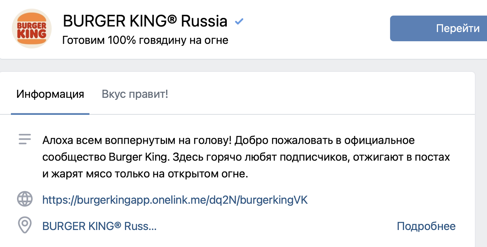Click the description line starting with сообщество
The height and width of the screenshot is (247, 487).
(246, 157)
